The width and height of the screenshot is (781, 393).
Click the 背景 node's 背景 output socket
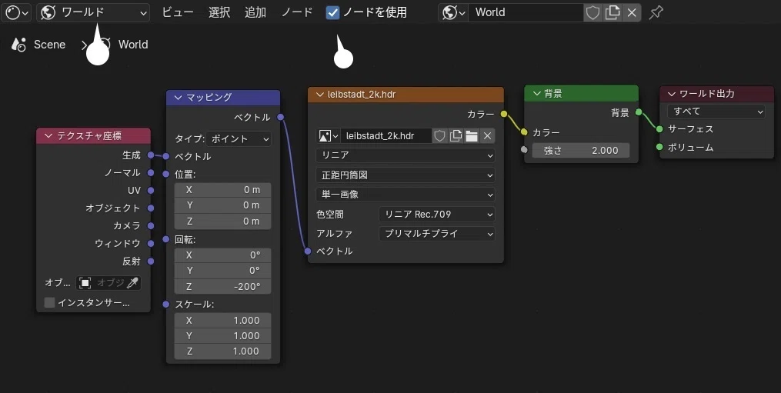pyautogui.click(x=639, y=112)
